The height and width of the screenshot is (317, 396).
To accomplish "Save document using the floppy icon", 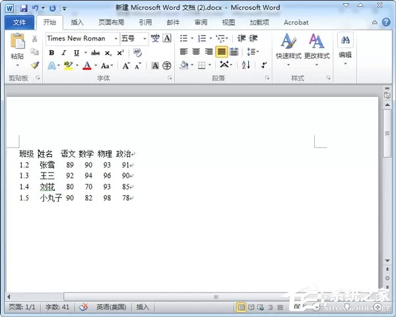I will point(24,9).
